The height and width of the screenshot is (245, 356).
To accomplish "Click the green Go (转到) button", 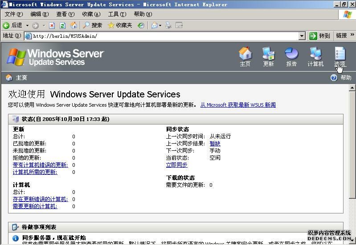I will tap(319, 36).
